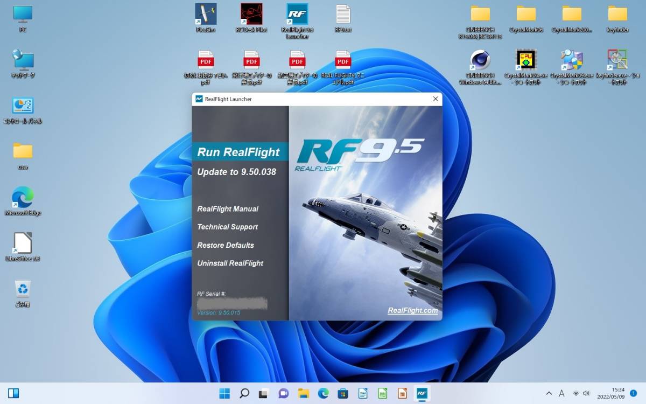Screen dimensions: 646x404
Task: Click the IME input mode A indicator
Action: coord(561,393)
